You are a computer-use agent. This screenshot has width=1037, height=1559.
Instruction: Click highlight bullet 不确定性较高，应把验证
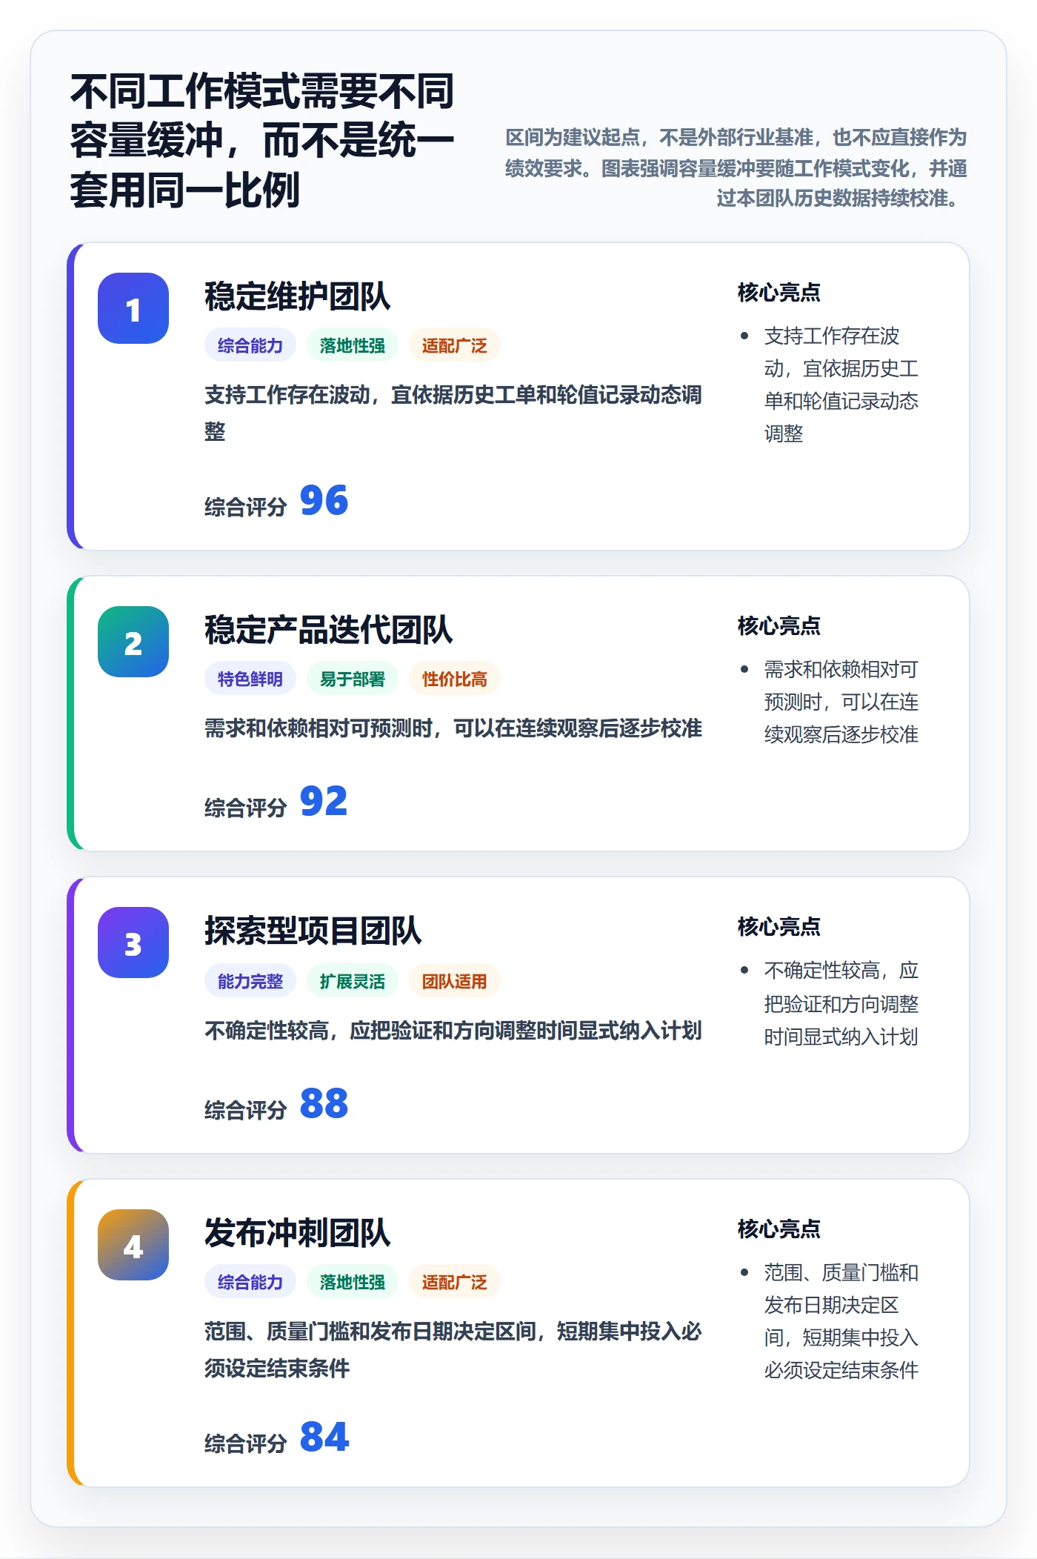pos(841,1003)
